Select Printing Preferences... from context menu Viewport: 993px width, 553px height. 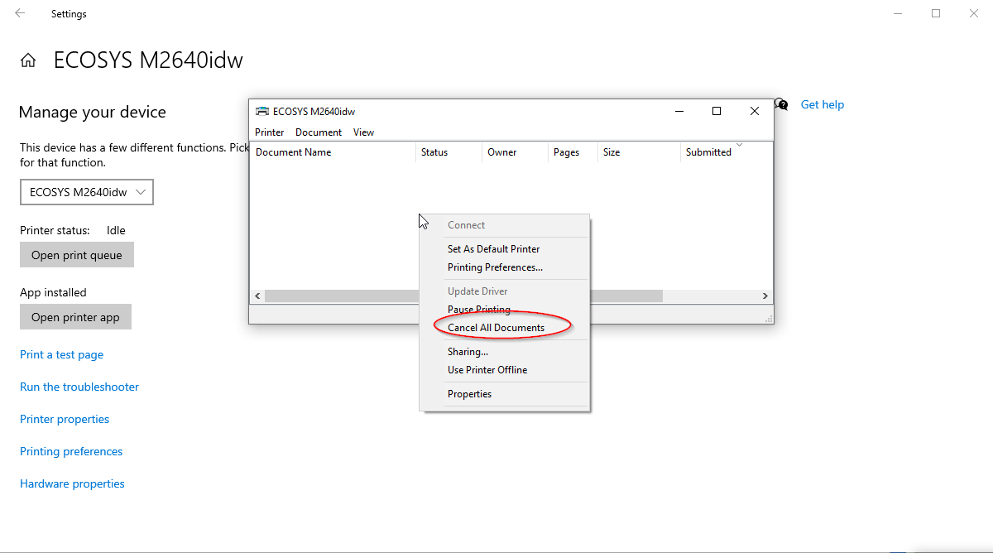click(495, 267)
